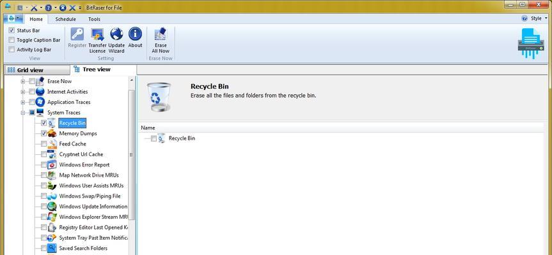The image size is (552, 255).
Task: Check the Cryptnet Url Cache checkbox
Action: point(43,154)
